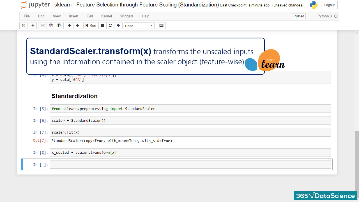The width and height of the screenshot is (359, 202).
Task: Cut selected cells with scissors icon
Action: (43, 26)
